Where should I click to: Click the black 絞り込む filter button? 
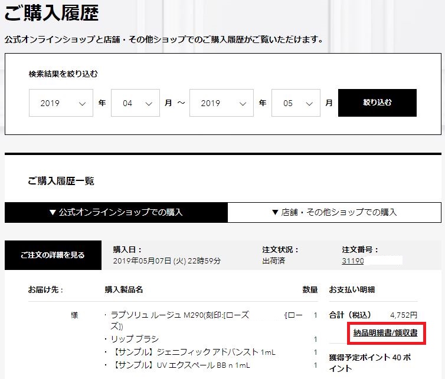coord(377,103)
